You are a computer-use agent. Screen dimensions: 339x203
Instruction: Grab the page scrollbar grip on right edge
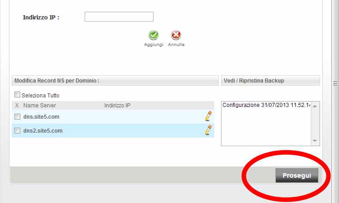(x=335, y=83)
